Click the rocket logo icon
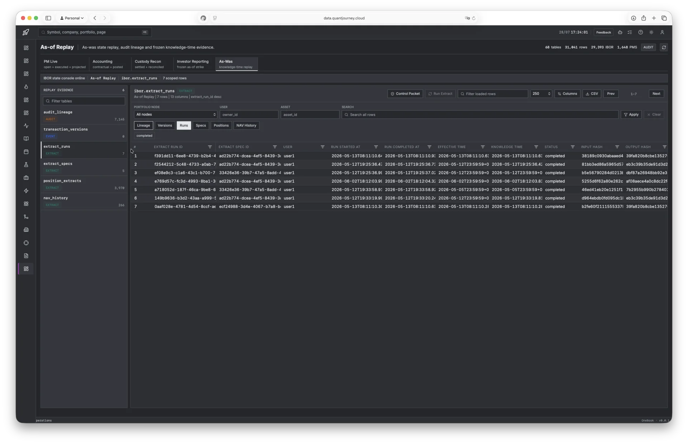 (x=26, y=32)
